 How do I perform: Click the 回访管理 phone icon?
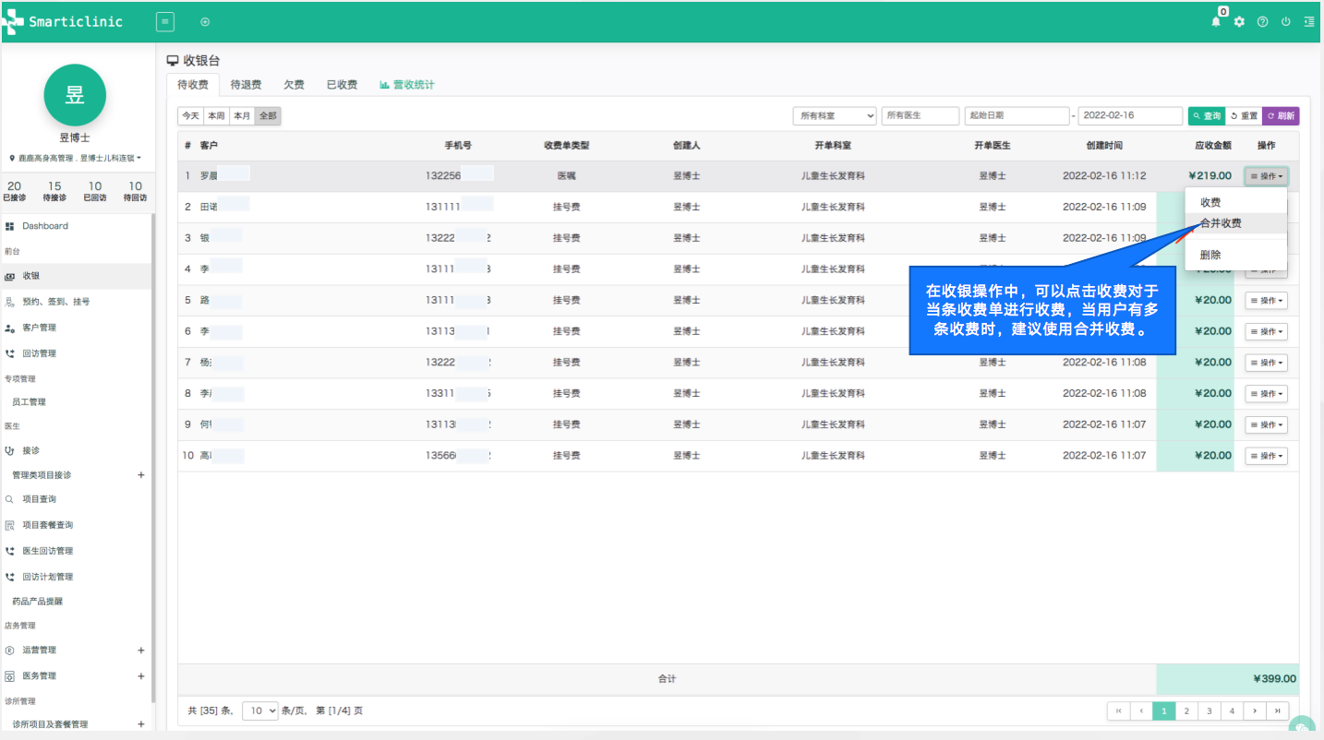coord(9,353)
